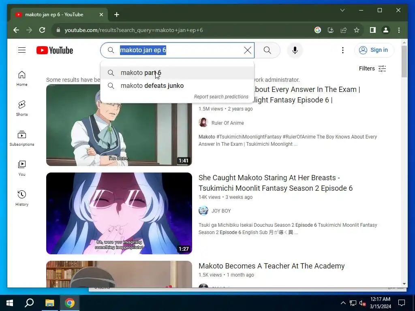Clear the search box with the X

pyautogui.click(x=248, y=50)
